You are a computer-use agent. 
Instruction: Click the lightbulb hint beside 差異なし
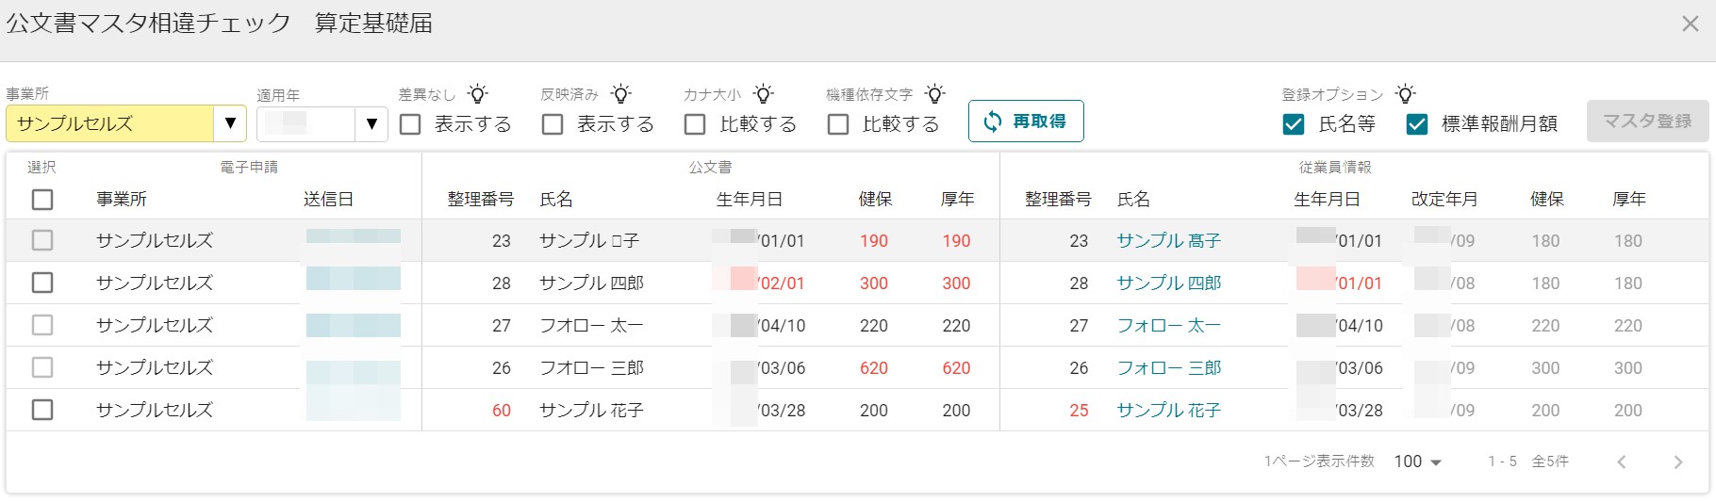[x=478, y=94]
